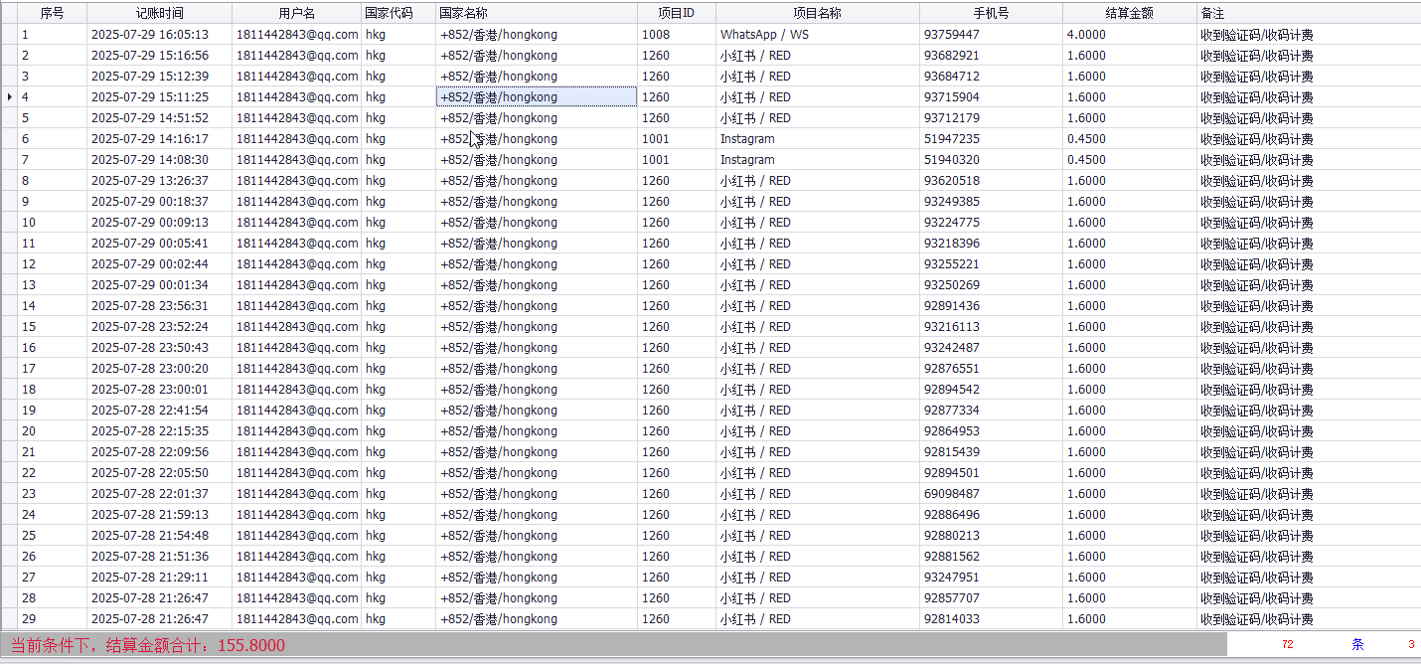Select phone number 93216113
The image size is (1421, 664).
[x=991, y=326]
